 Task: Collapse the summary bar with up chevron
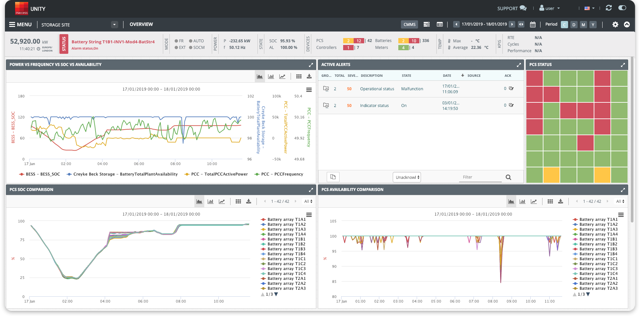click(627, 25)
